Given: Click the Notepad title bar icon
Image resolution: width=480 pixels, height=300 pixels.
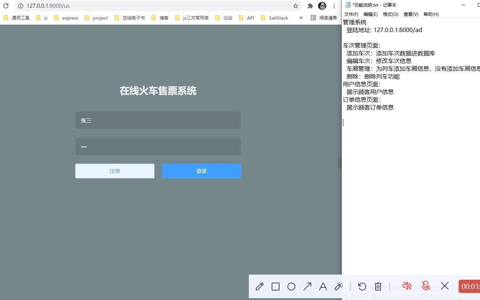Looking at the screenshot, I should 348,5.
